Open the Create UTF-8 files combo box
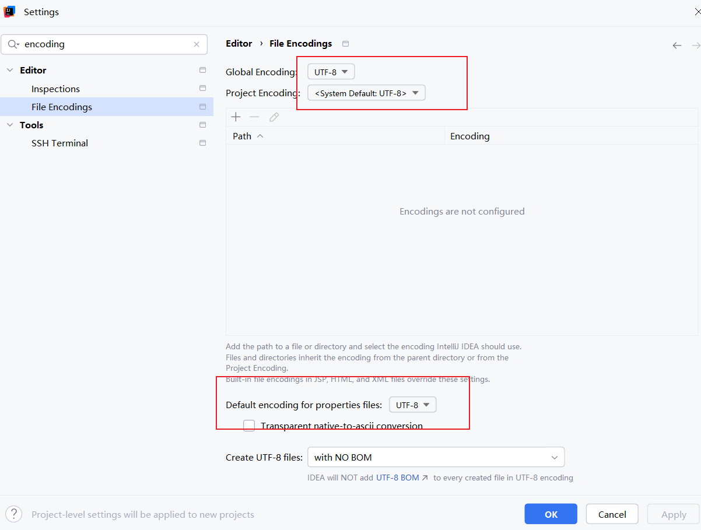The image size is (701, 530). point(436,458)
